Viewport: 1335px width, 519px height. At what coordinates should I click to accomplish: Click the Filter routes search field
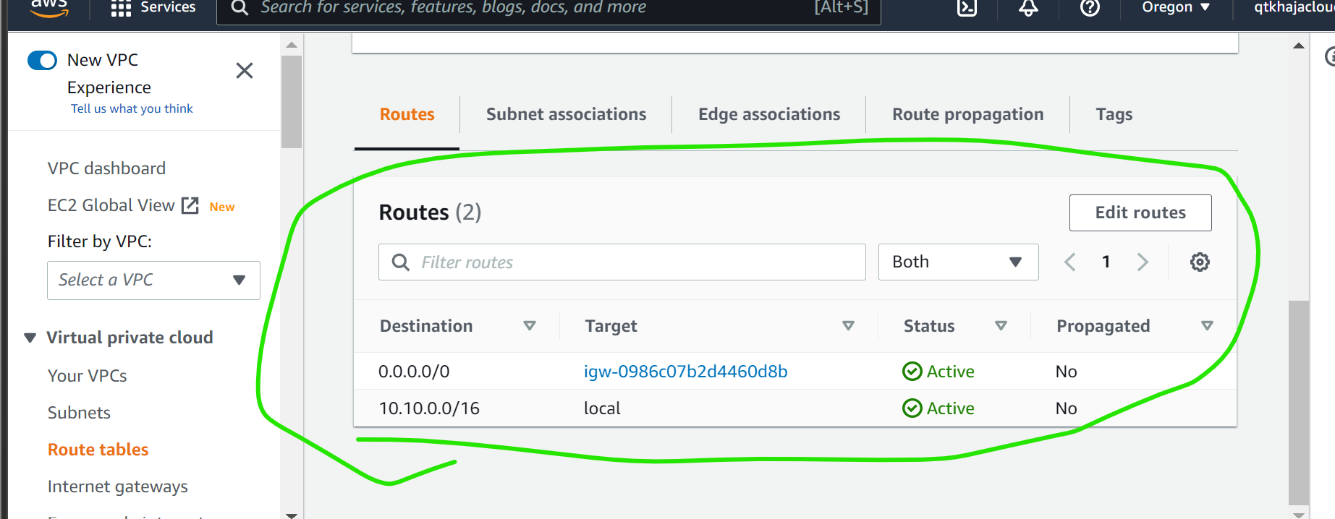click(x=622, y=262)
